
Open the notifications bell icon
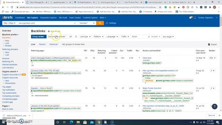pyautogui.click(x=191, y=18)
